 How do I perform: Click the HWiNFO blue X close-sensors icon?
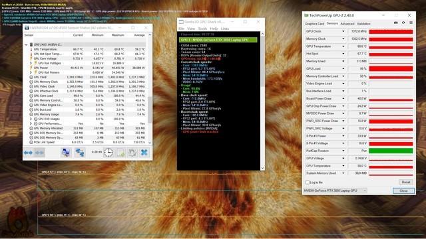pyautogui.click(x=144, y=153)
